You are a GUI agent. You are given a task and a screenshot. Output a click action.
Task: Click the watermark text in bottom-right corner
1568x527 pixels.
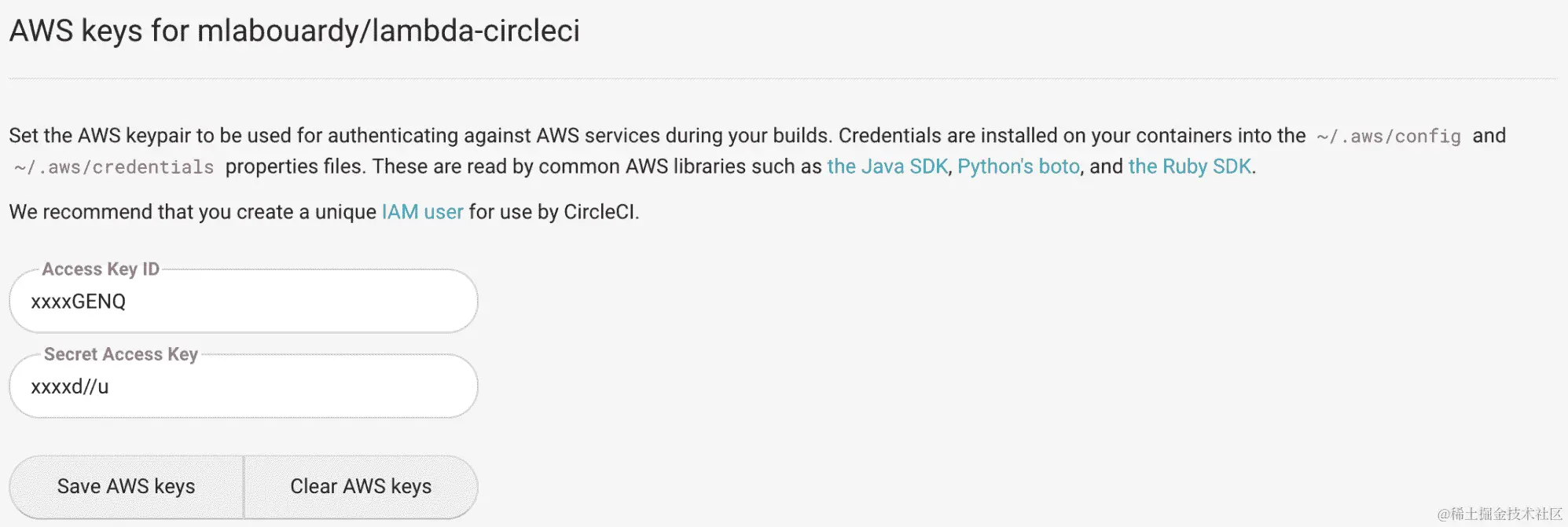pos(1499,514)
